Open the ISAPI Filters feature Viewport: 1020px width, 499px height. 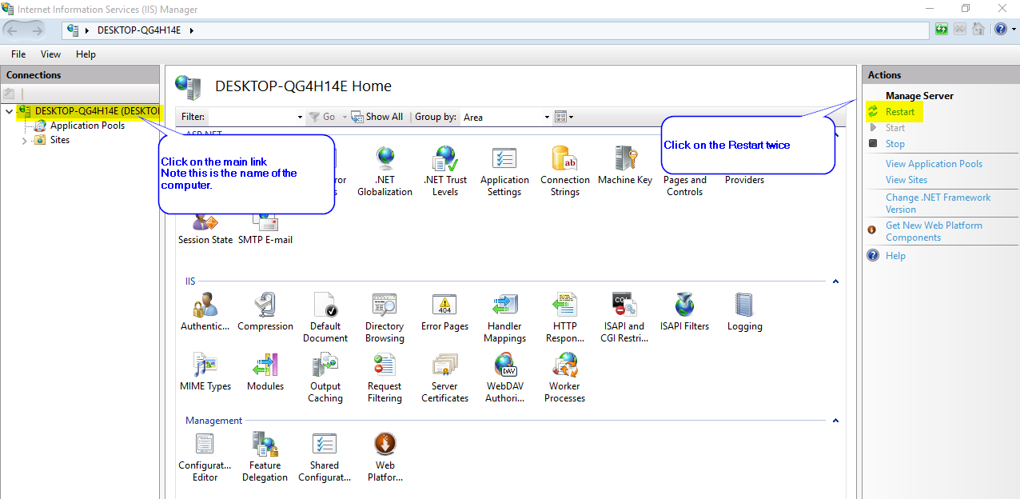coord(684,312)
